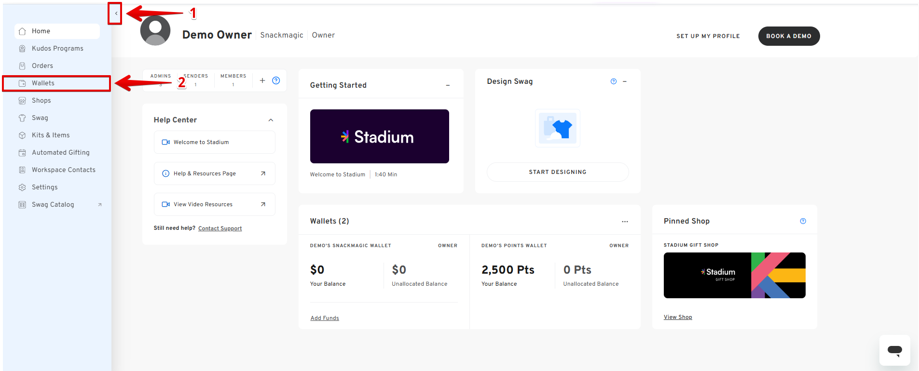Image resolution: width=919 pixels, height=371 pixels.
Task: Click the Settings gear icon
Action: point(22,187)
